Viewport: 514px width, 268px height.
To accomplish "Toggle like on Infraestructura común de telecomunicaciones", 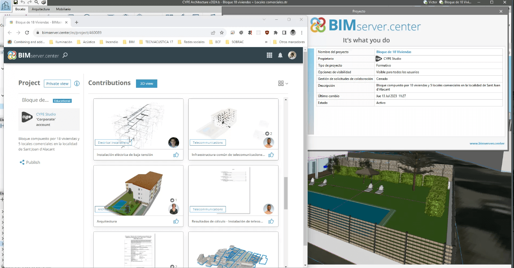I will pos(271,155).
